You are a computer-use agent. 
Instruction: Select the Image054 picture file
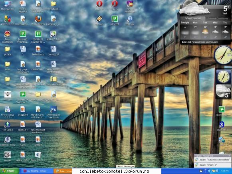23,111
